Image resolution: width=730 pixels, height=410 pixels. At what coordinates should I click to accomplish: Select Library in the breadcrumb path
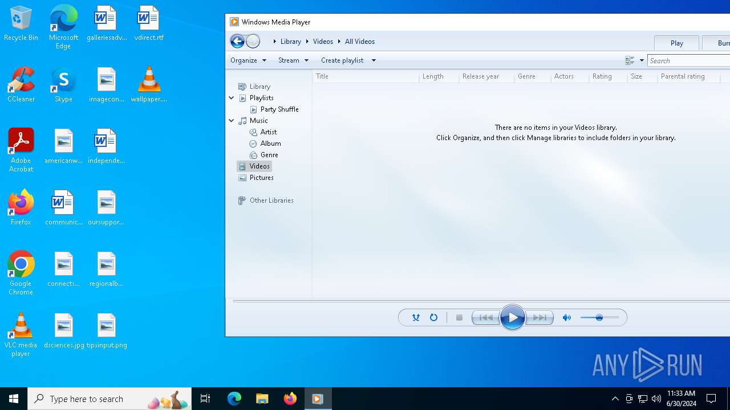click(x=290, y=42)
